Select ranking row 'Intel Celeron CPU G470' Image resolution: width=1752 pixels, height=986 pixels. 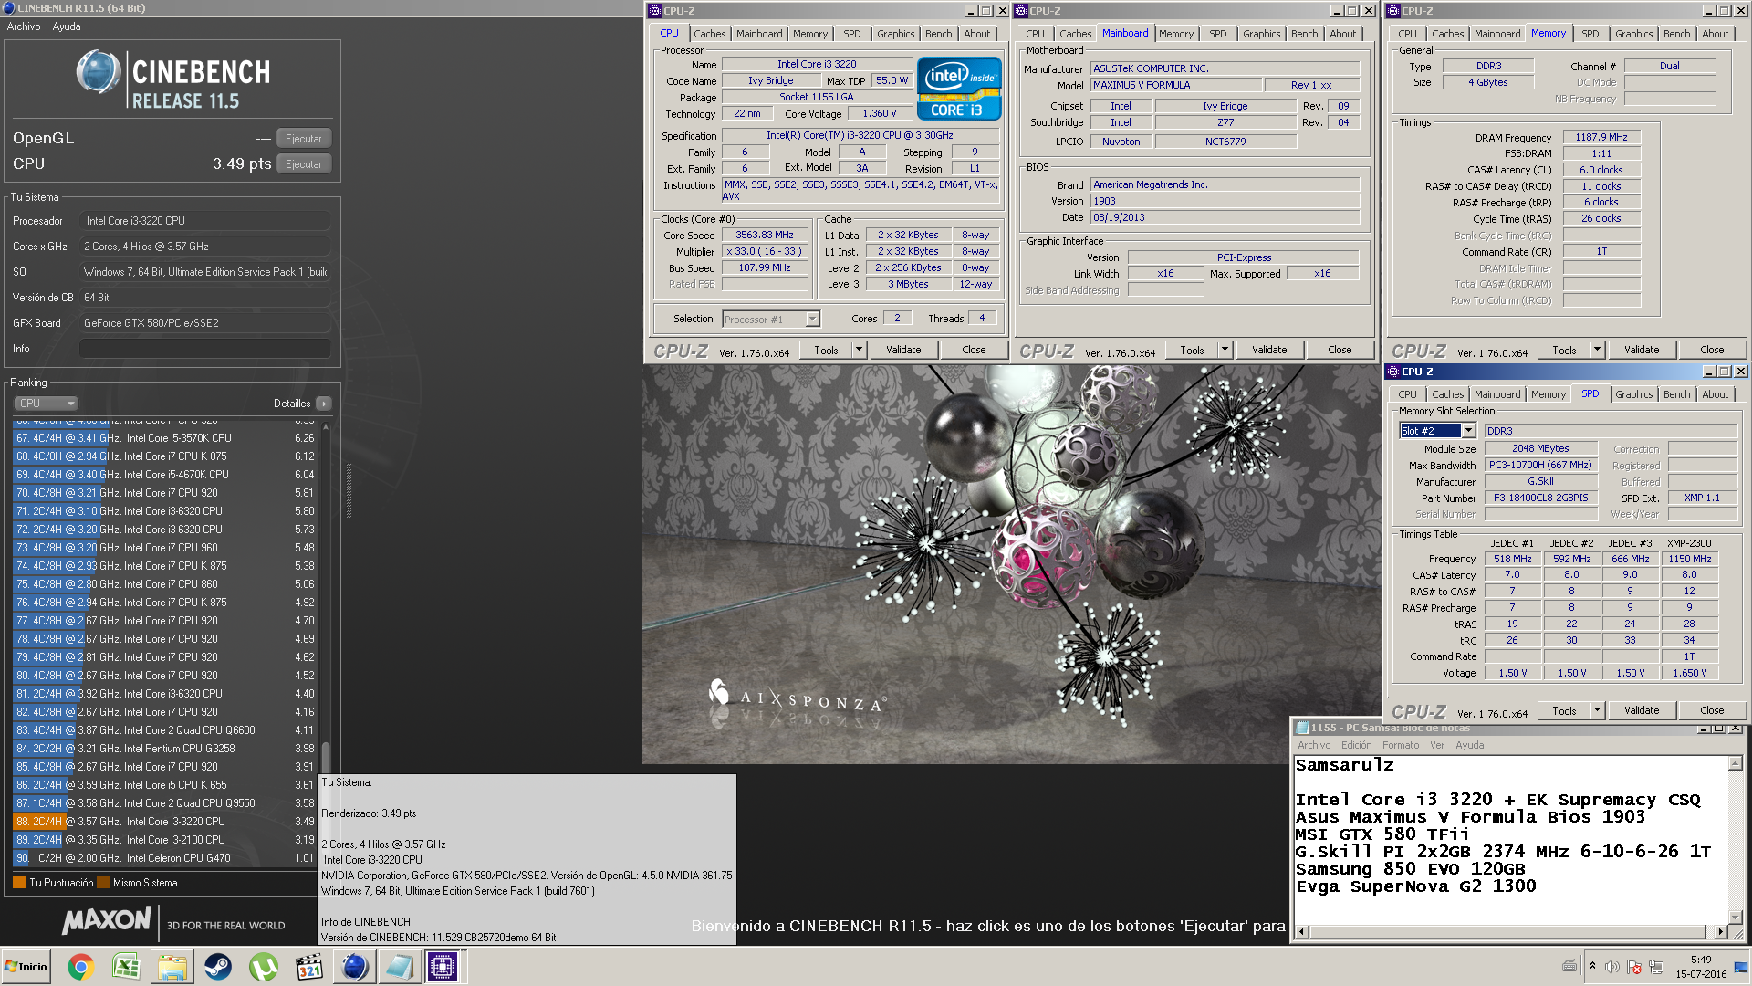[x=164, y=858]
